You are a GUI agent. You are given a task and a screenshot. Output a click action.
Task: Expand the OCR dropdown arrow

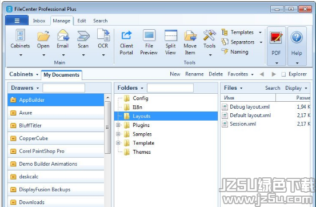pyautogui.click(x=103, y=55)
